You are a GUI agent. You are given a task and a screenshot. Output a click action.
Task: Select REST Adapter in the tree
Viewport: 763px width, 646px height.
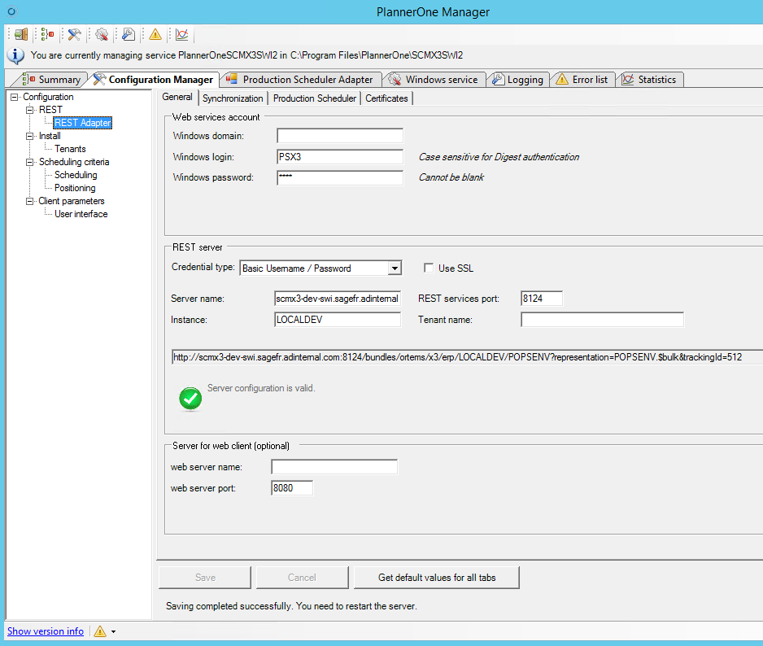82,123
